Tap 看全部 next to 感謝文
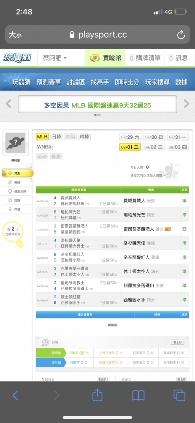The height and width of the screenshot is (423, 195). [x=181, y=379]
